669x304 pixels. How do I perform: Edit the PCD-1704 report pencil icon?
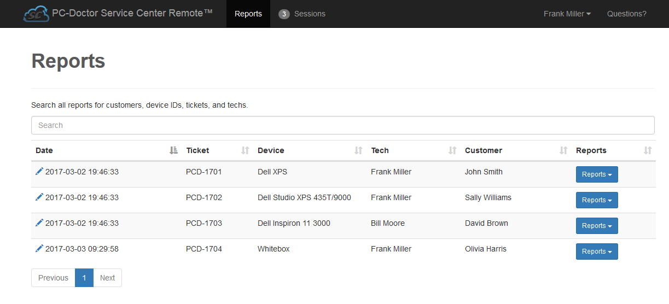click(39, 249)
